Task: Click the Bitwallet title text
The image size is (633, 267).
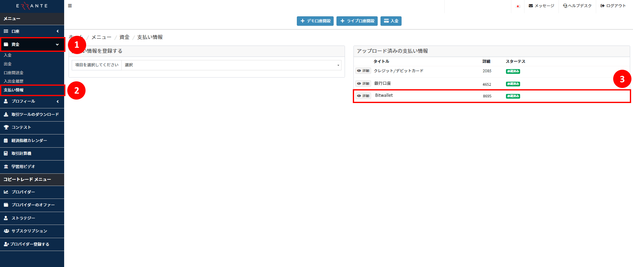Action: pos(384,95)
